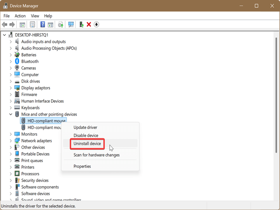Click the down-arrow Disable device toolbar icon

[97, 24]
